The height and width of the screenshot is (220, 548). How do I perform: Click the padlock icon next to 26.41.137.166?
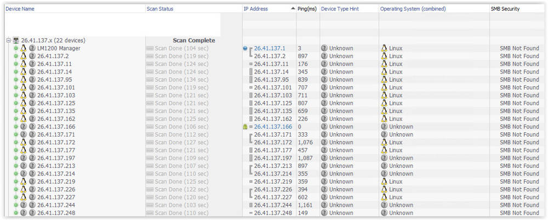click(245, 127)
